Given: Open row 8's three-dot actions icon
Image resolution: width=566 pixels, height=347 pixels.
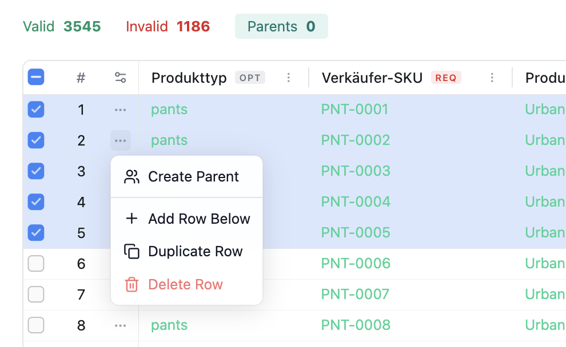Looking at the screenshot, I should click(120, 325).
